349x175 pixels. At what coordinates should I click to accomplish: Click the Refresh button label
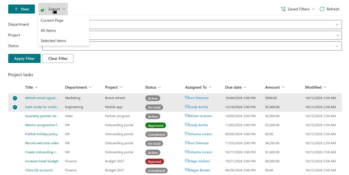(x=333, y=9)
